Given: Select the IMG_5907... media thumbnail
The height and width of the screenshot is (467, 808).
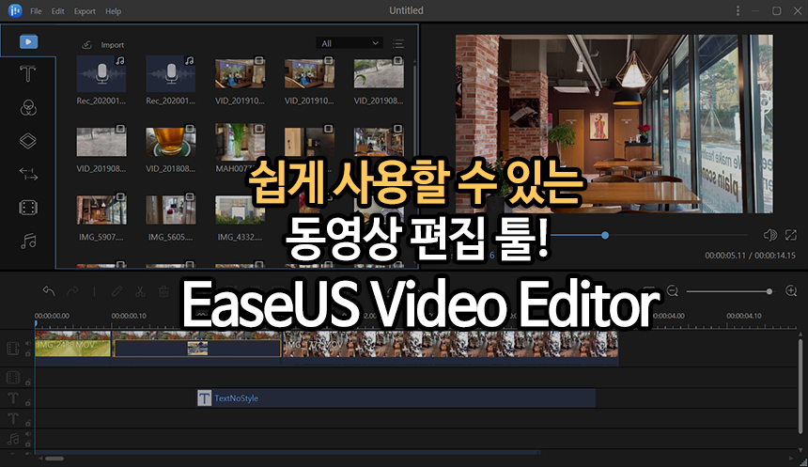Looking at the screenshot, I should click(x=101, y=210).
